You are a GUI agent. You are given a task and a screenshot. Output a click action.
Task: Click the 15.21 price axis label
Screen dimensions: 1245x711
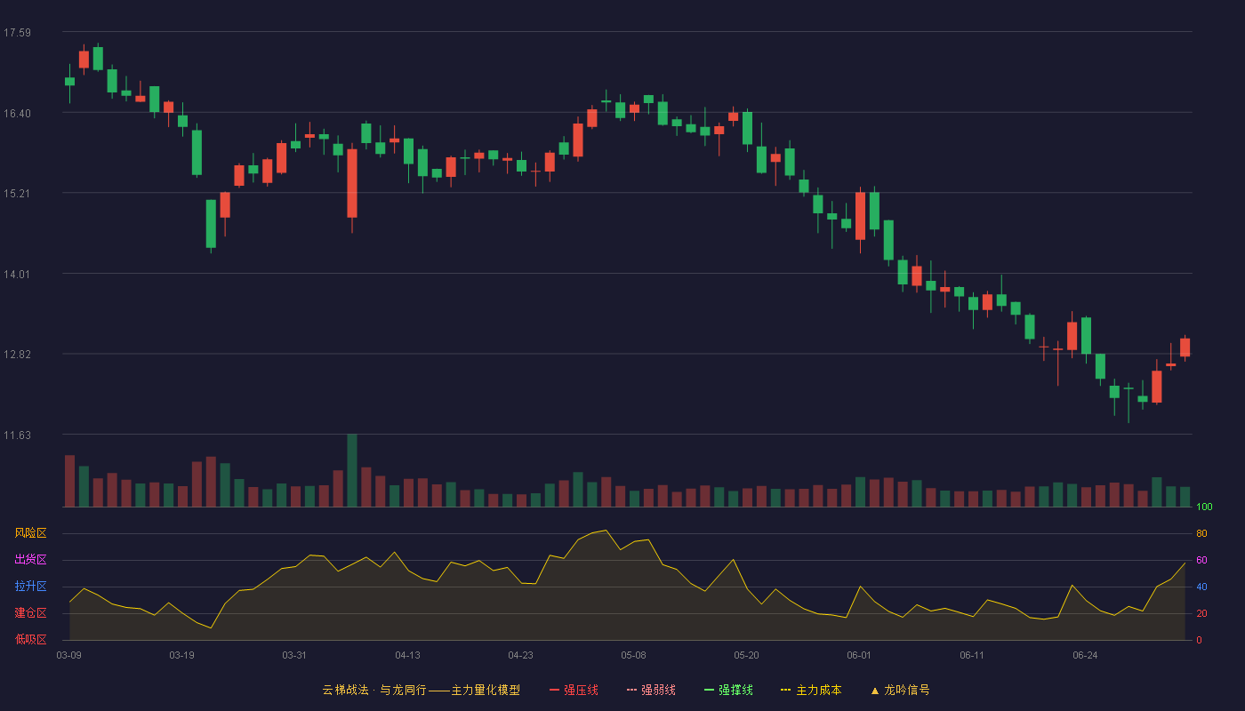coord(17,194)
